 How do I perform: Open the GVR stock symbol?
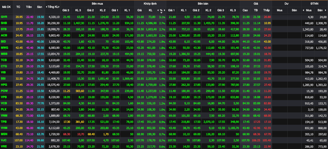(4, 17)
